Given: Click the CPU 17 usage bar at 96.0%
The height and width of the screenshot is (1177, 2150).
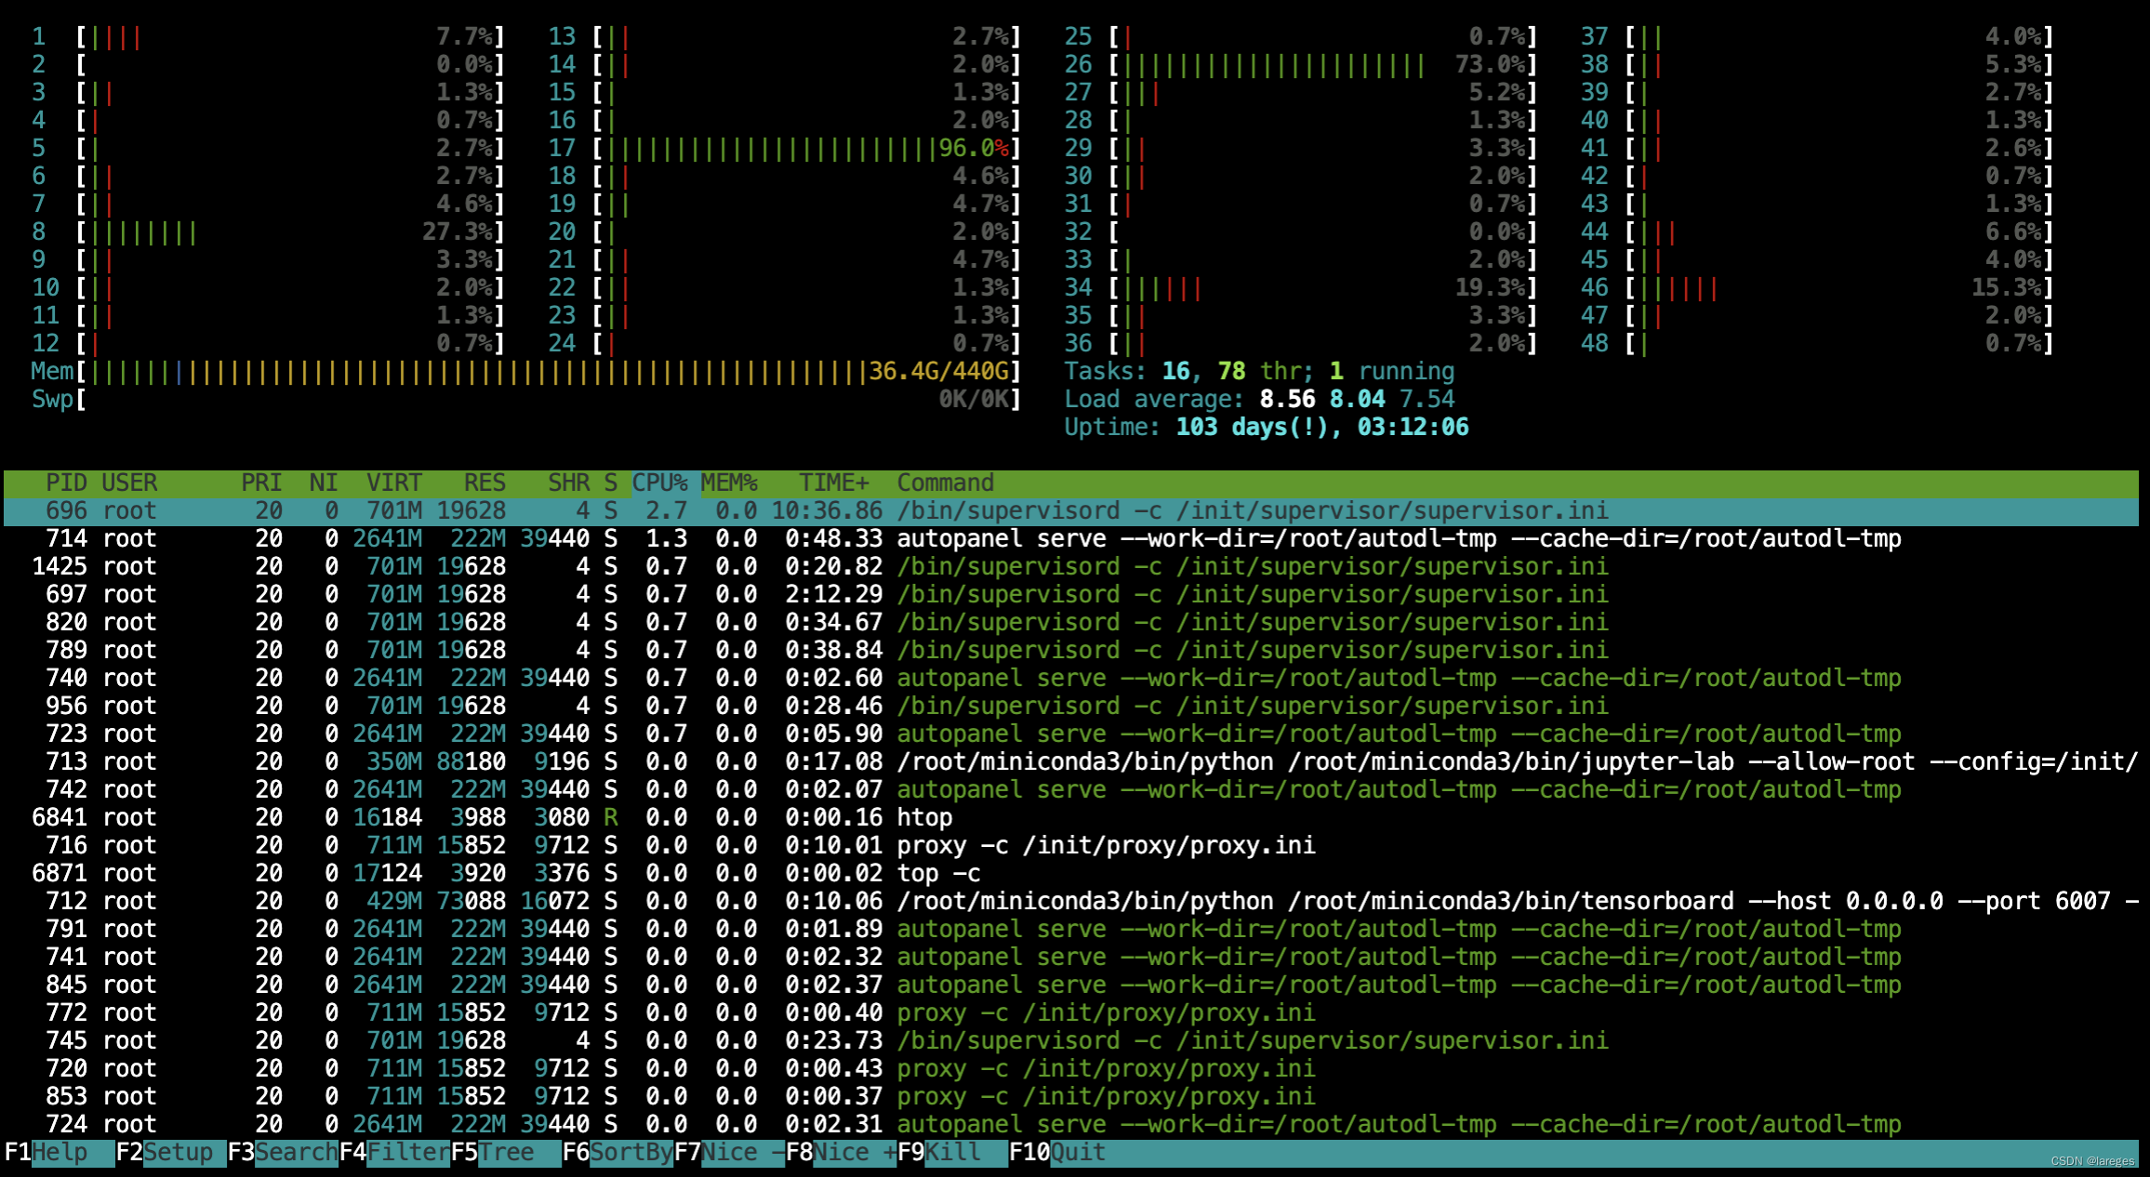Looking at the screenshot, I should 784,149.
